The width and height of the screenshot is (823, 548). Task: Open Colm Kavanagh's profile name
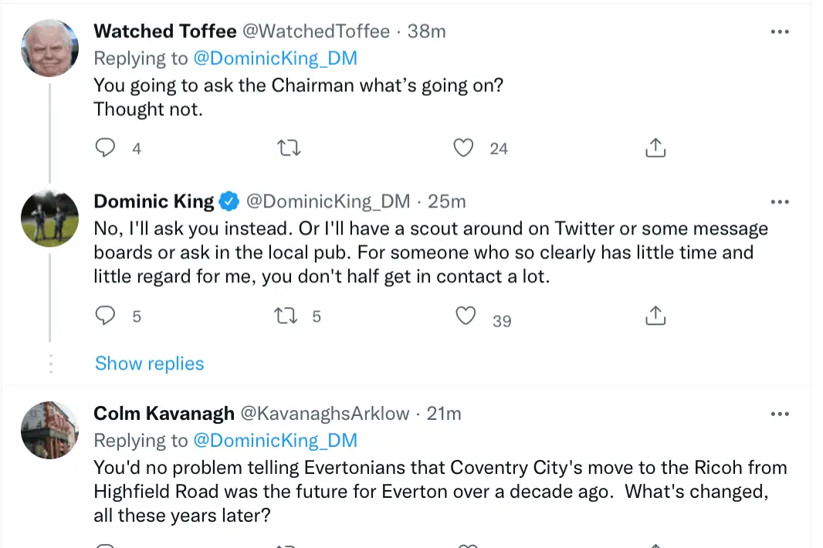tap(164, 414)
